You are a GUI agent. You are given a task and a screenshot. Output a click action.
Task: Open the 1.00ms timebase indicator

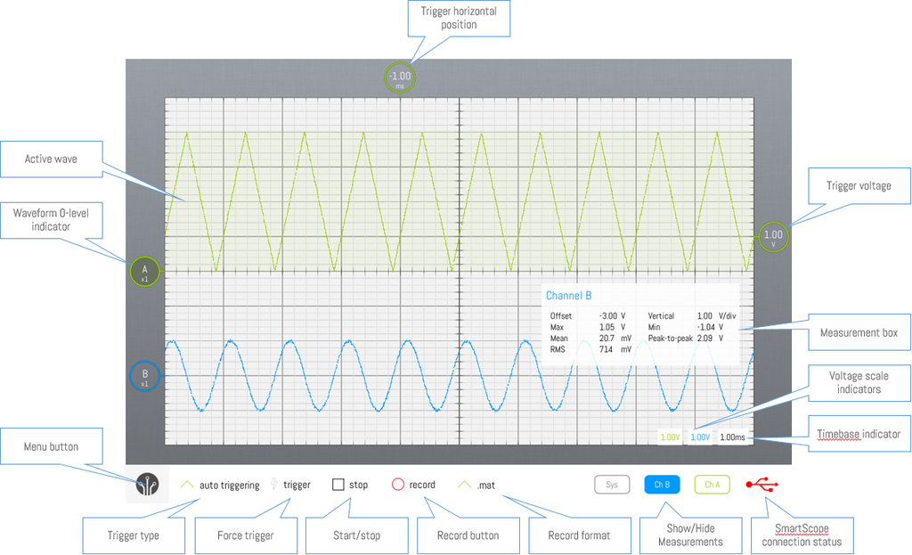pyautogui.click(x=733, y=437)
